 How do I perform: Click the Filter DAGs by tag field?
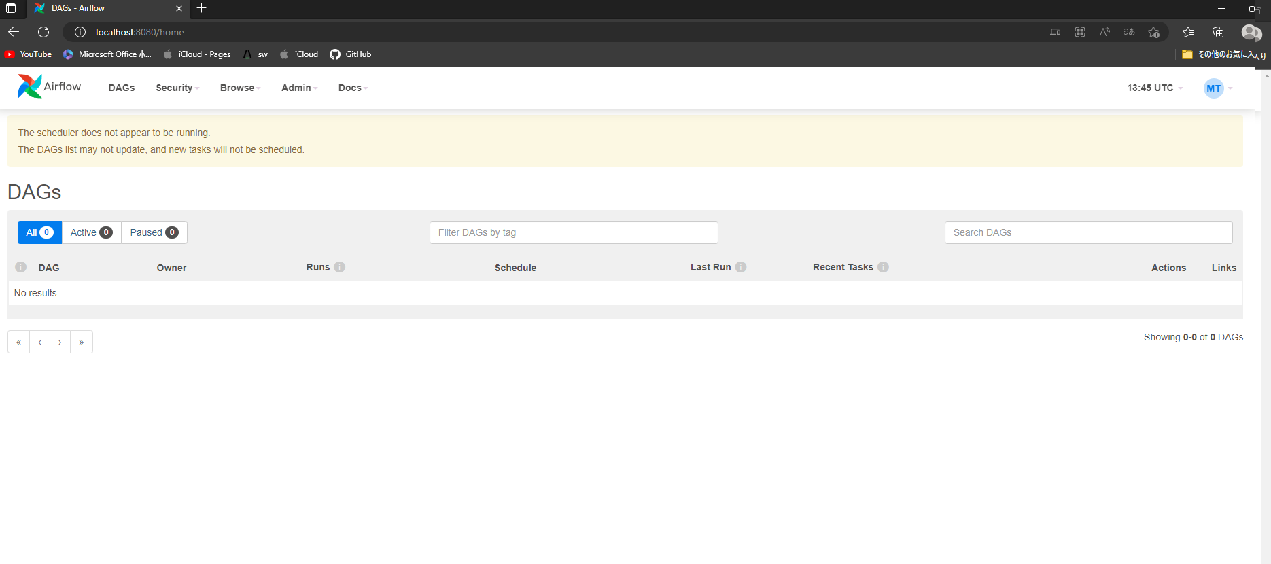[x=573, y=232]
